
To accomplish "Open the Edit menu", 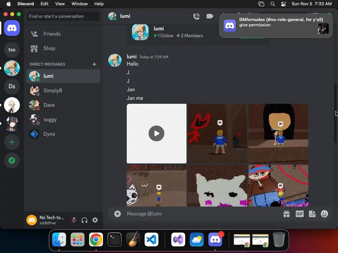I will pos(45,4).
